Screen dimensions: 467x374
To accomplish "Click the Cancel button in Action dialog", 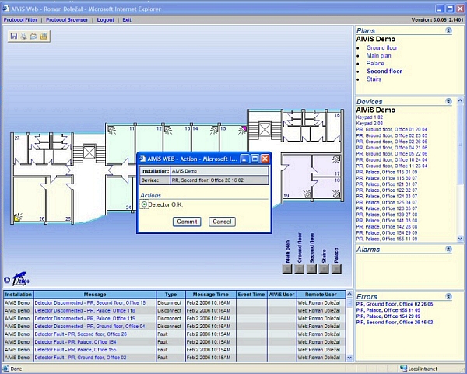I will pos(222,222).
